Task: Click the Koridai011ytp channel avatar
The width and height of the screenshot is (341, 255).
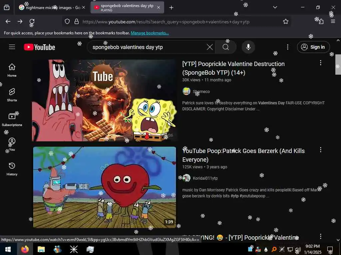Action: [x=186, y=178]
